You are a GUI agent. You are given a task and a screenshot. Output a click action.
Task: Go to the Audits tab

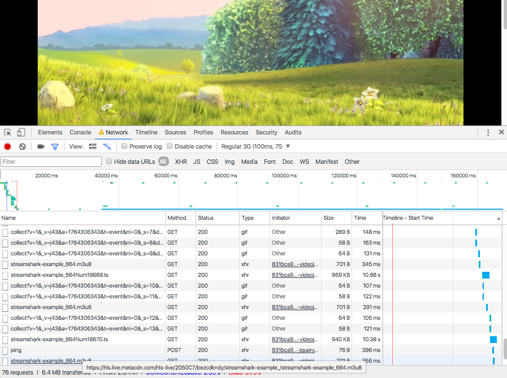pos(293,132)
